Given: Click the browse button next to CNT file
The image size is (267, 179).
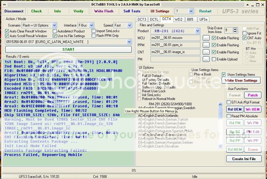Looking at the screenshot, I should click(206, 52).
